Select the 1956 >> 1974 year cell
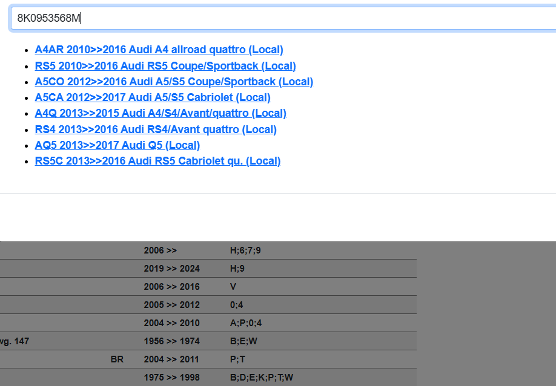Viewport: 556px width, 386px height. point(171,341)
